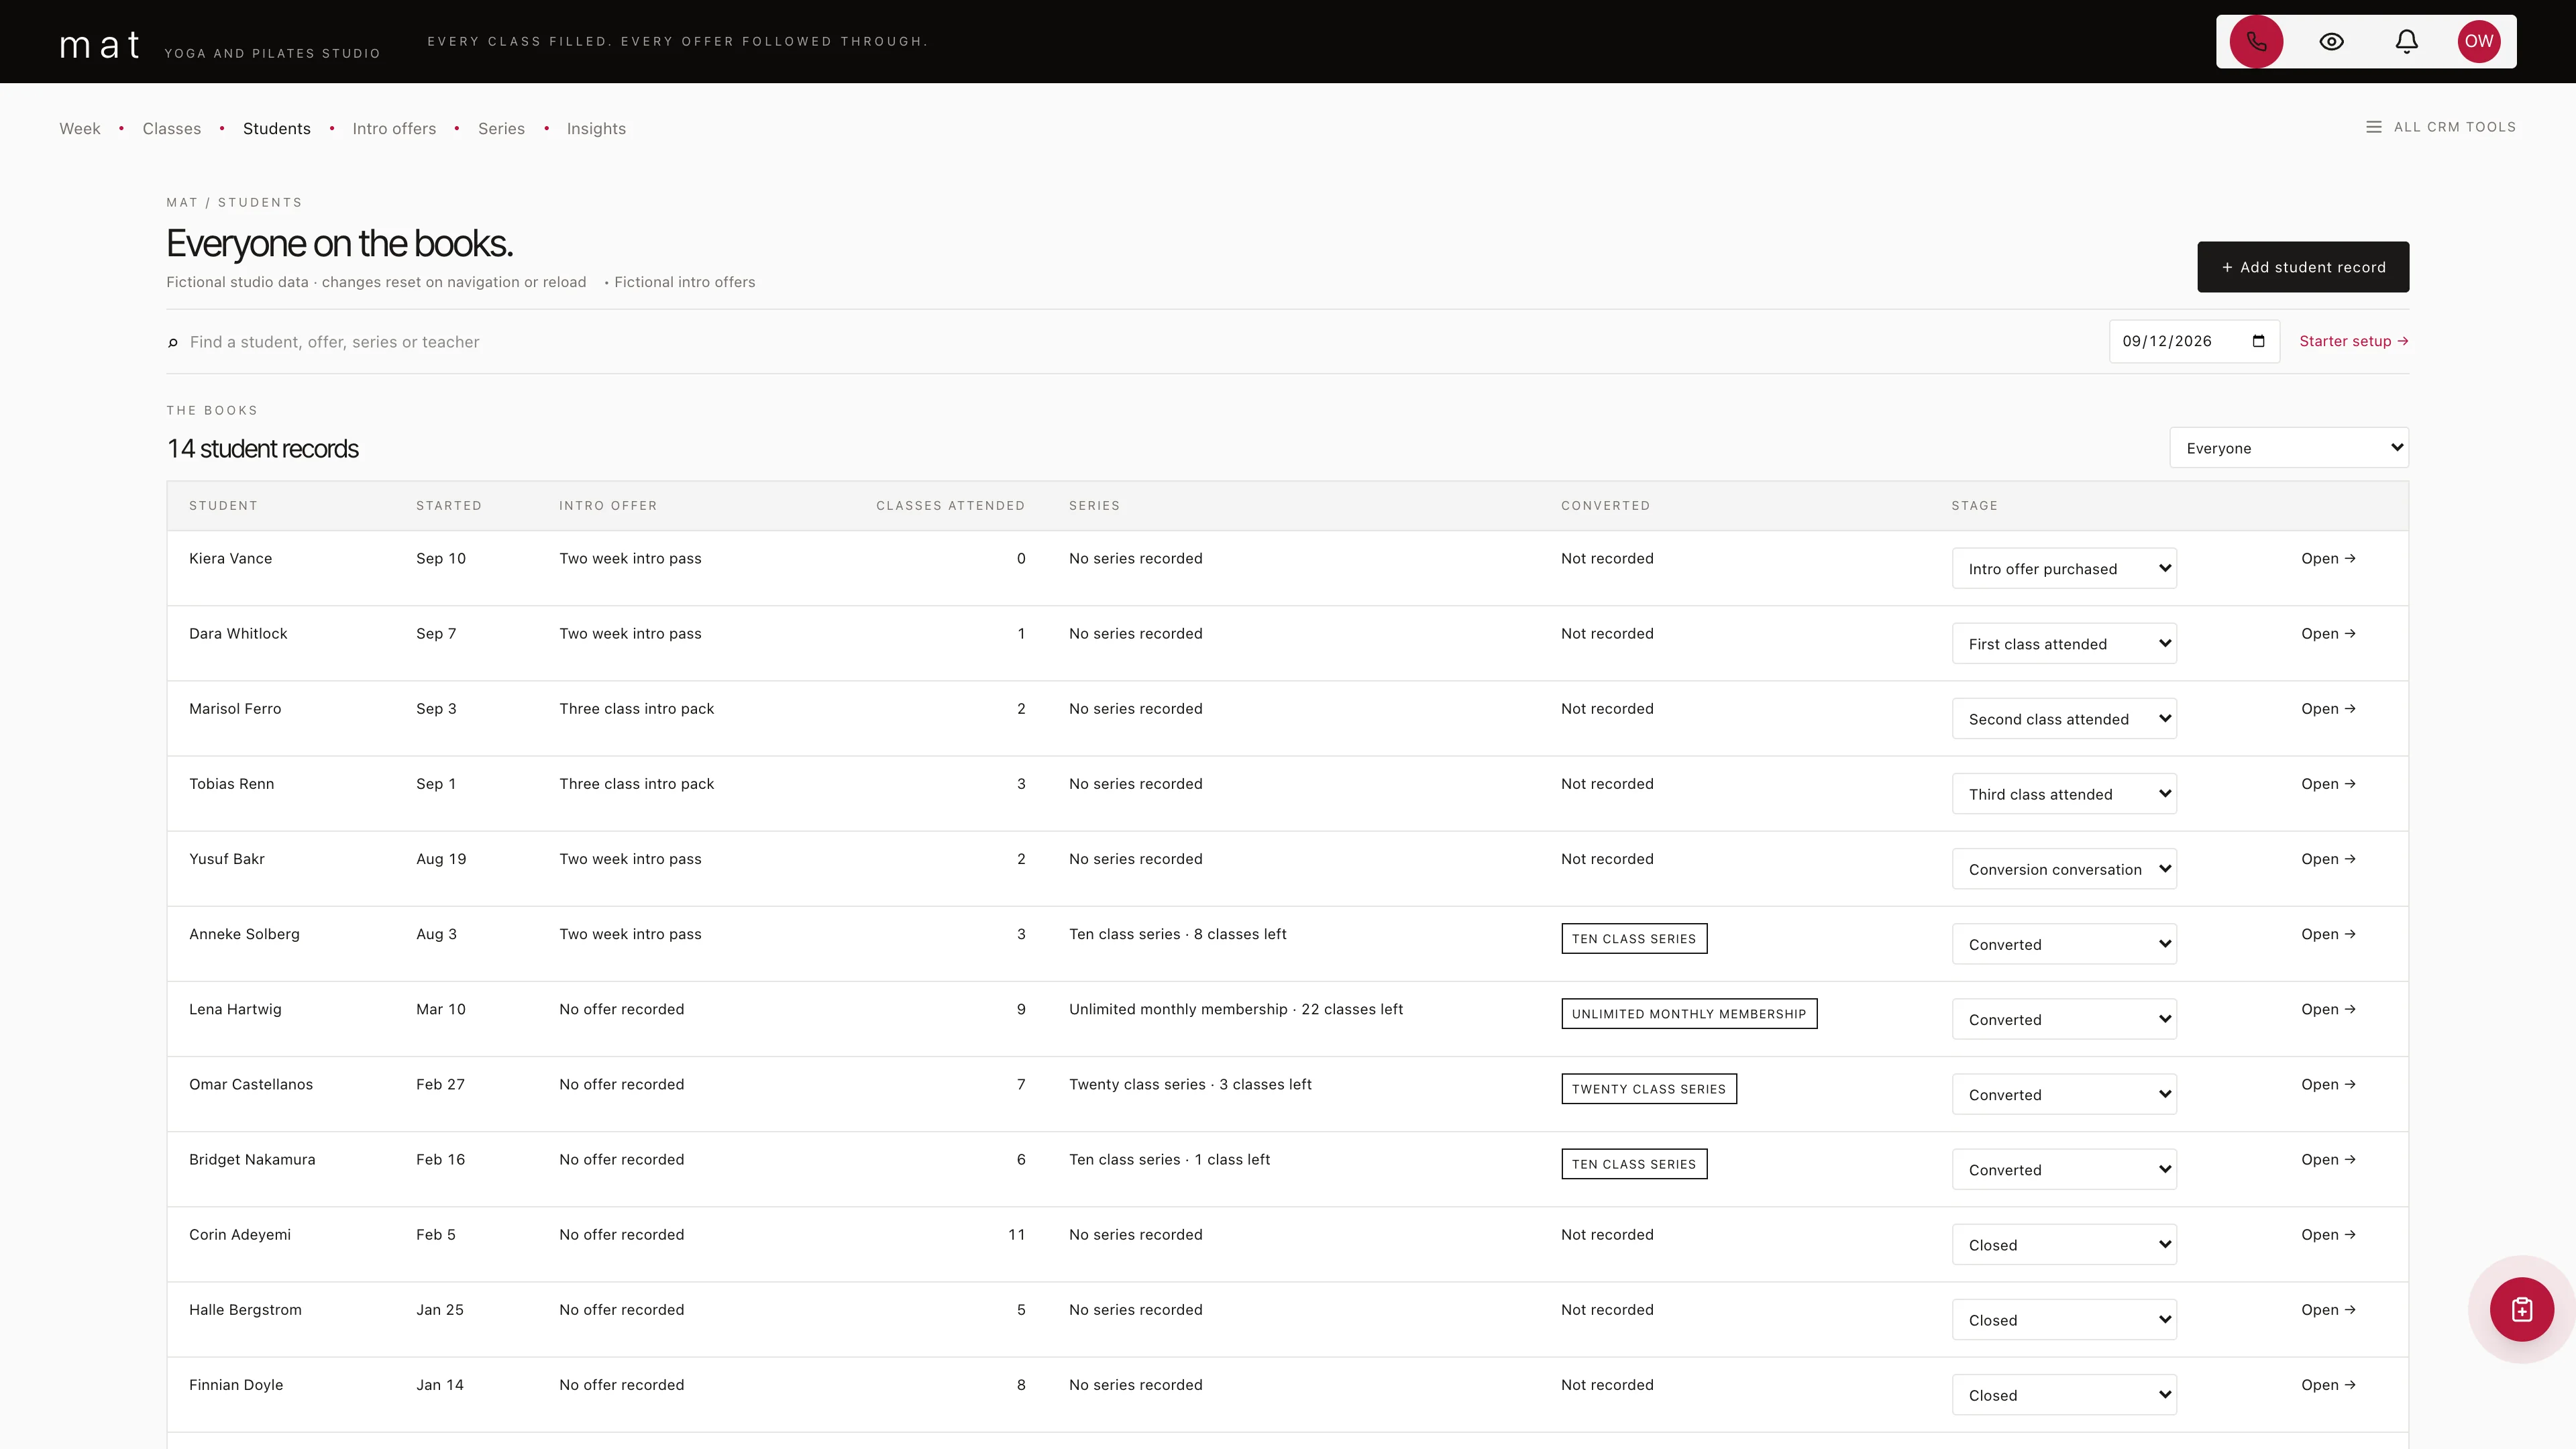Open the All CRM Tools hamburger menu
Viewport: 2576px width, 1449px height.
pyautogui.click(x=2440, y=127)
